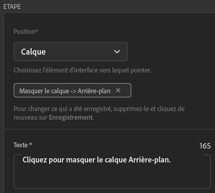The image size is (215, 193).
Task: Place cursor on 'Cliquez' in the text field
Action: coord(34,160)
